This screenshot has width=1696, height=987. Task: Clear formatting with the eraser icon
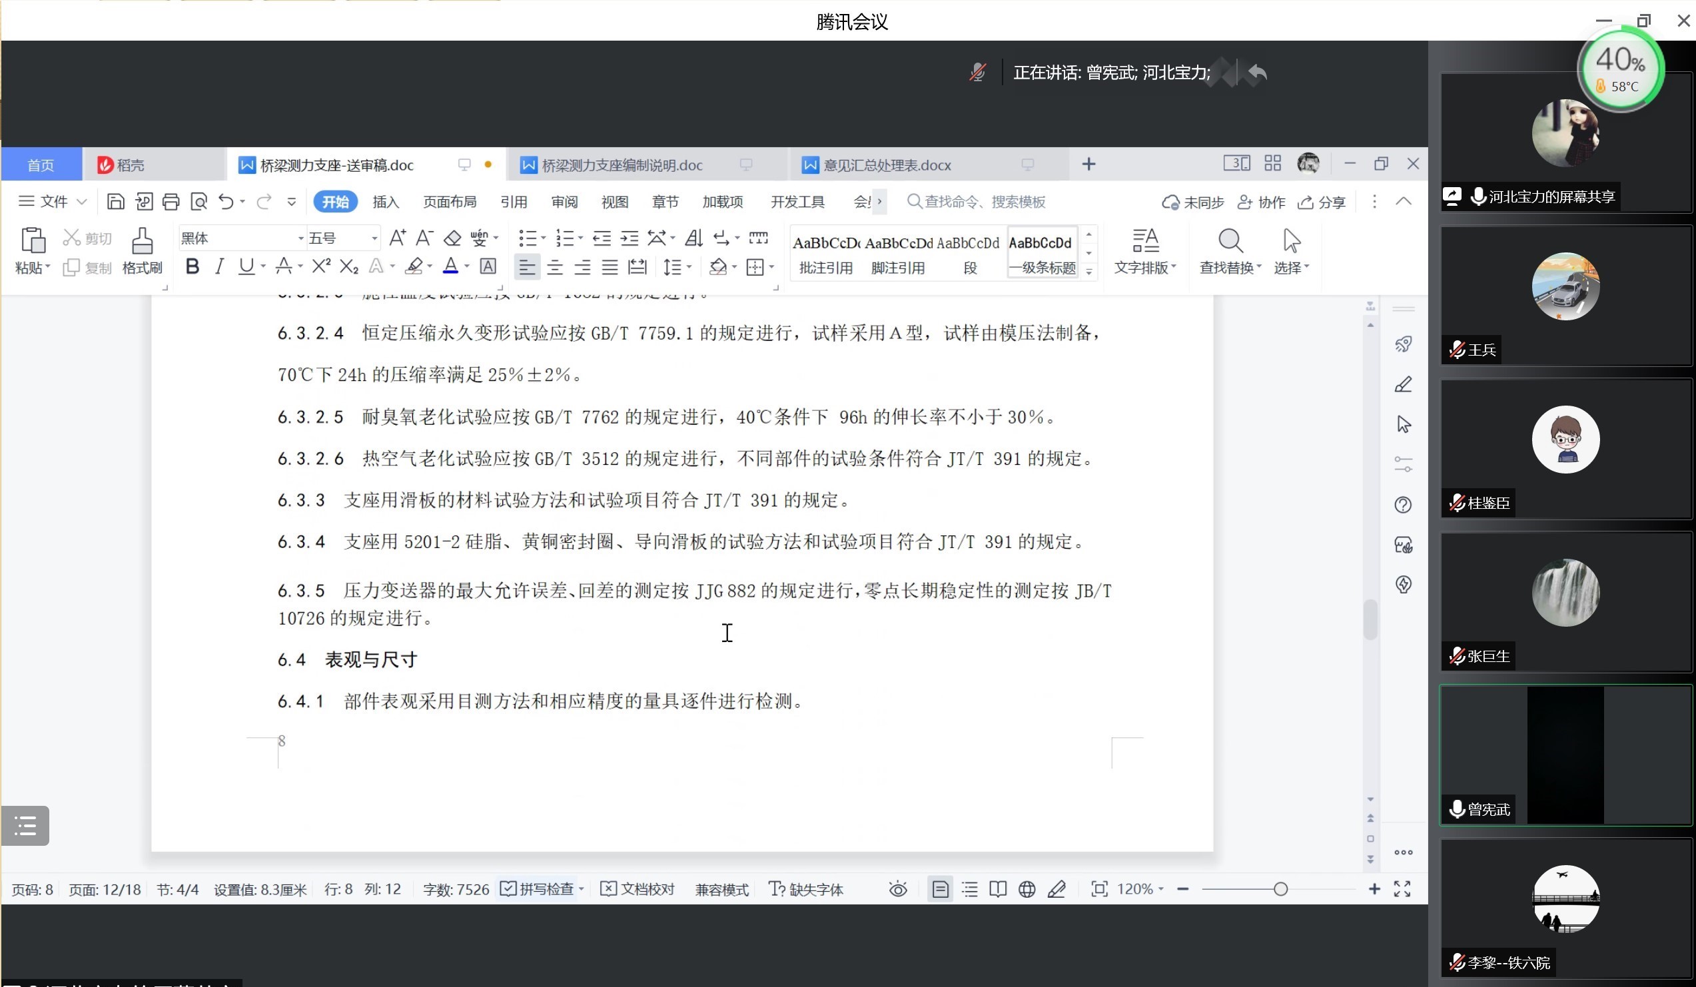[x=452, y=238]
